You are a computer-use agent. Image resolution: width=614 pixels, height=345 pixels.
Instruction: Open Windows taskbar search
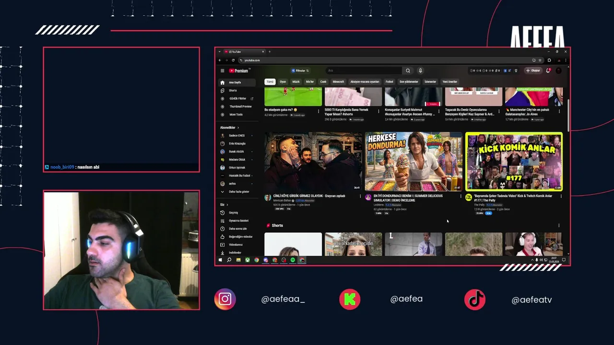click(229, 260)
